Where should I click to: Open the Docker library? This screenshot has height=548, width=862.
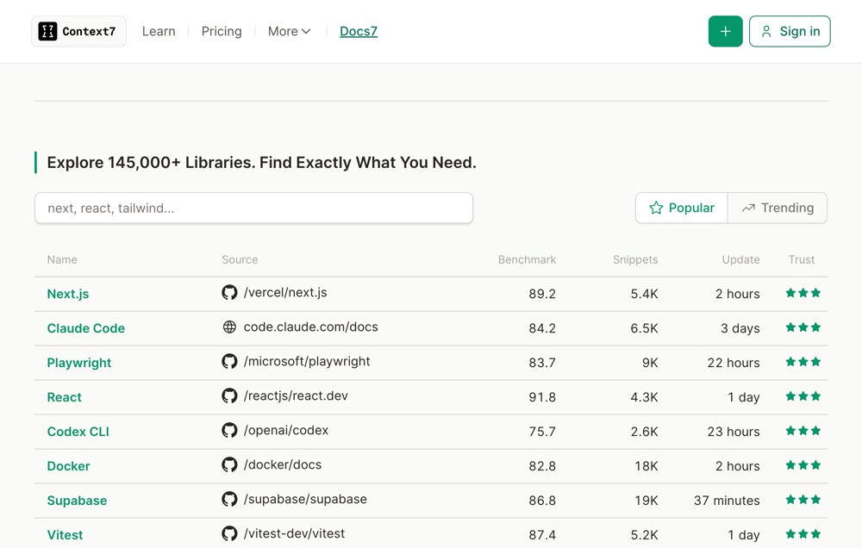tap(68, 466)
